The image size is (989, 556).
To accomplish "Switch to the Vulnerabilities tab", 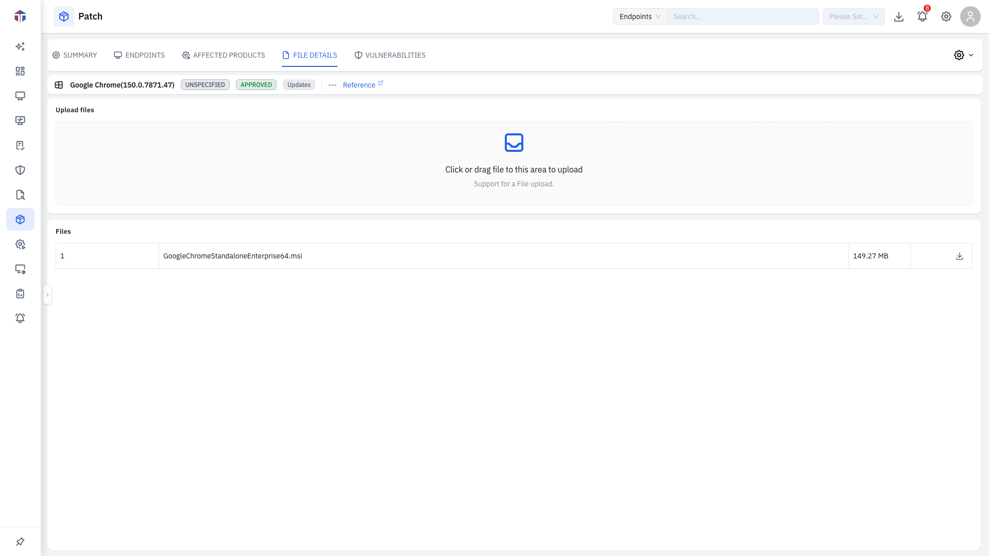I will pyautogui.click(x=390, y=55).
